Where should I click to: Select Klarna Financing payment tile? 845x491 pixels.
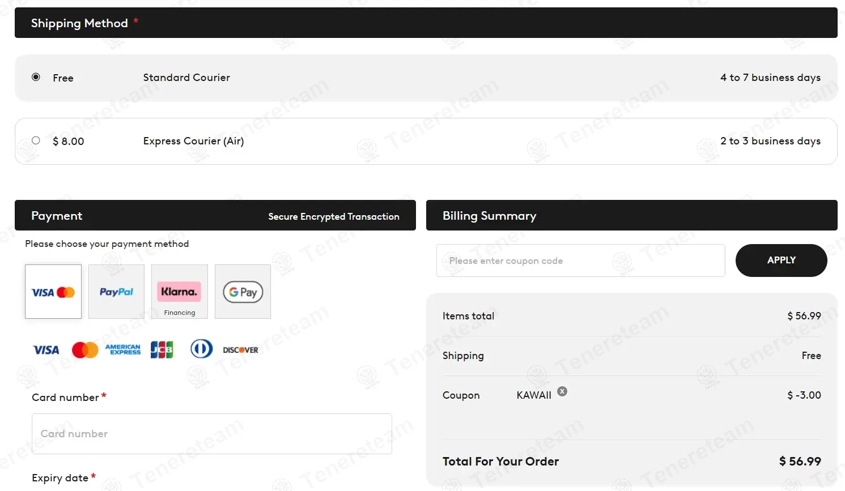(x=179, y=292)
